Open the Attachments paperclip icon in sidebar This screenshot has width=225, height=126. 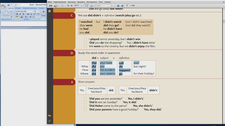[x=50, y=121]
